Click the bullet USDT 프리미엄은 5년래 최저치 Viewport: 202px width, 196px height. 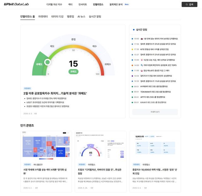click(x=45, y=102)
